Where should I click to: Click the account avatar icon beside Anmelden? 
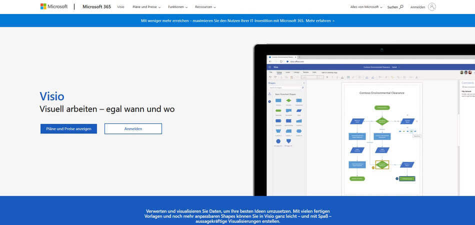(x=431, y=6)
